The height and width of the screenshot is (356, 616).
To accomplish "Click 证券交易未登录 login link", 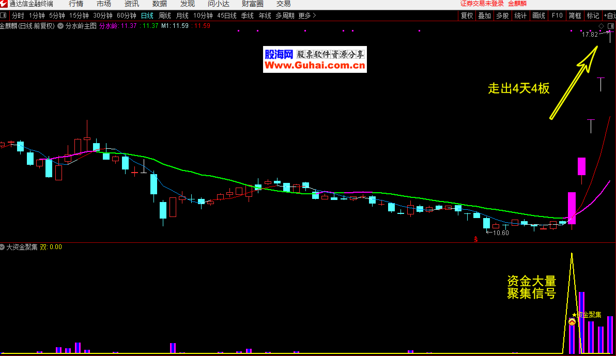I will [482, 4].
